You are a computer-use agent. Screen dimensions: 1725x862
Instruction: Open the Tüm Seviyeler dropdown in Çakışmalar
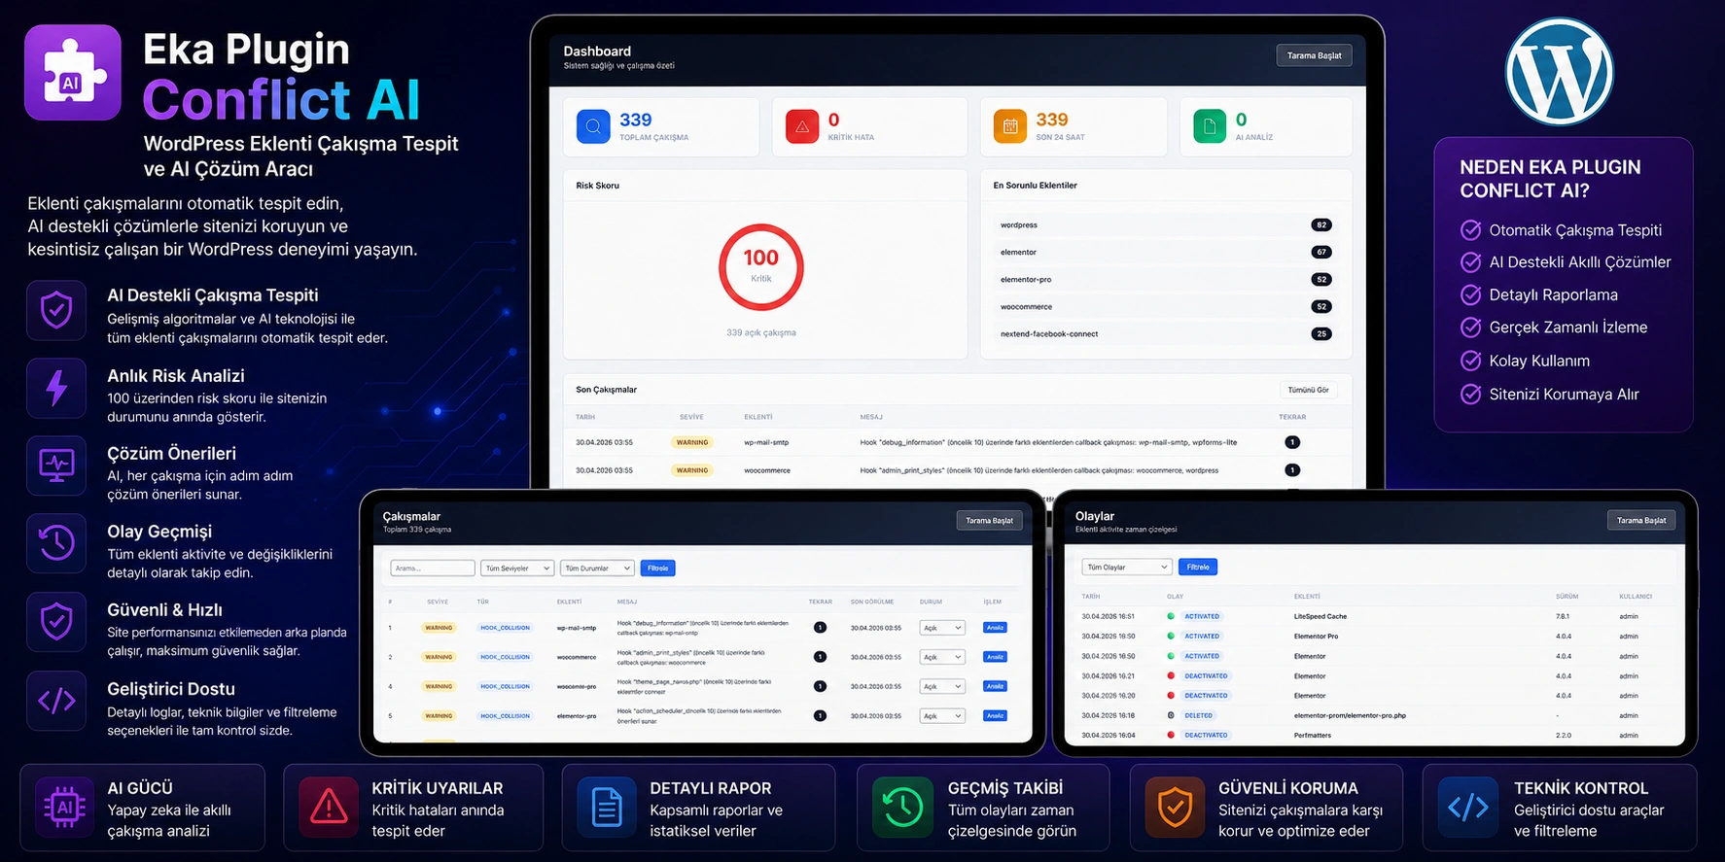(517, 569)
